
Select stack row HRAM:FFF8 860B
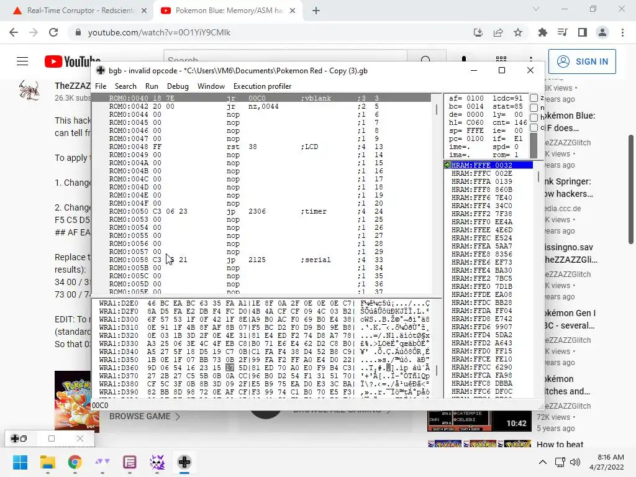click(x=489, y=189)
